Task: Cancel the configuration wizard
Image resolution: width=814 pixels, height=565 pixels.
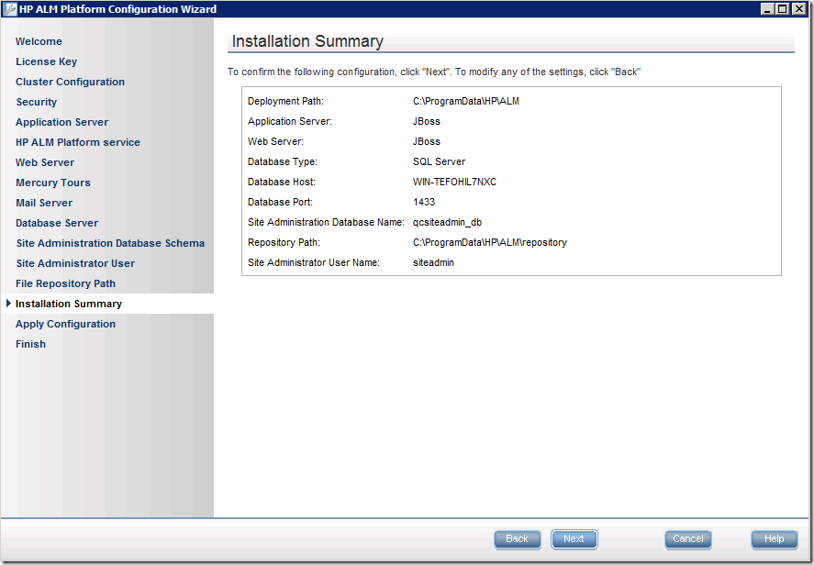Action: [x=688, y=539]
